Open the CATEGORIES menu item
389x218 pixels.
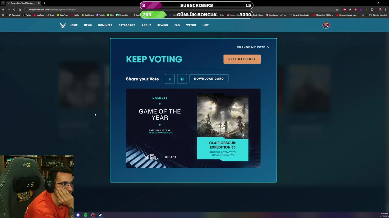point(127,25)
